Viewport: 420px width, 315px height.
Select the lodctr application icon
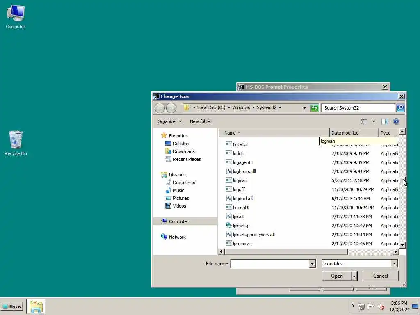(228, 153)
